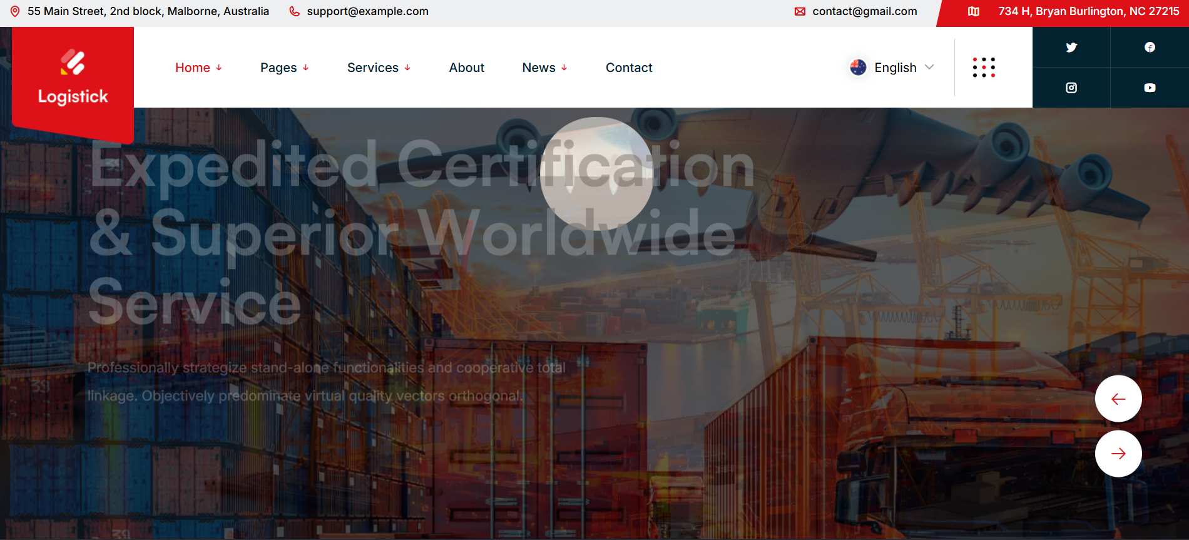Click the Logistick logo
This screenshot has width=1189, height=540.
pyautogui.click(x=73, y=78)
